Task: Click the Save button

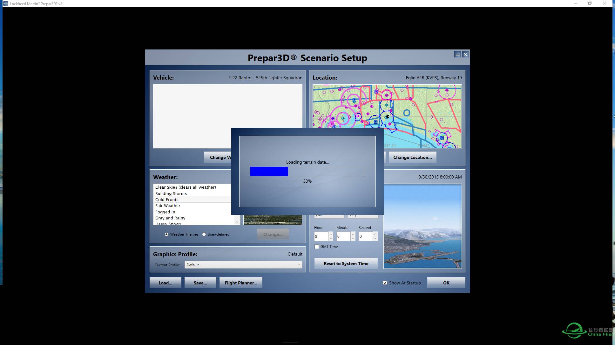Action: 200,283
